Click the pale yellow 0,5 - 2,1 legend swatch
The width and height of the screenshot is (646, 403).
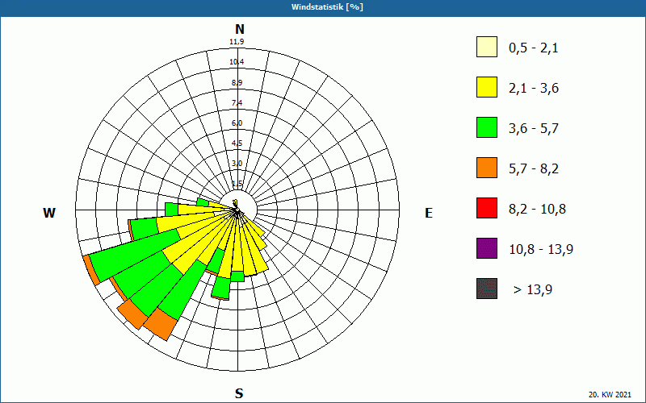pos(487,47)
